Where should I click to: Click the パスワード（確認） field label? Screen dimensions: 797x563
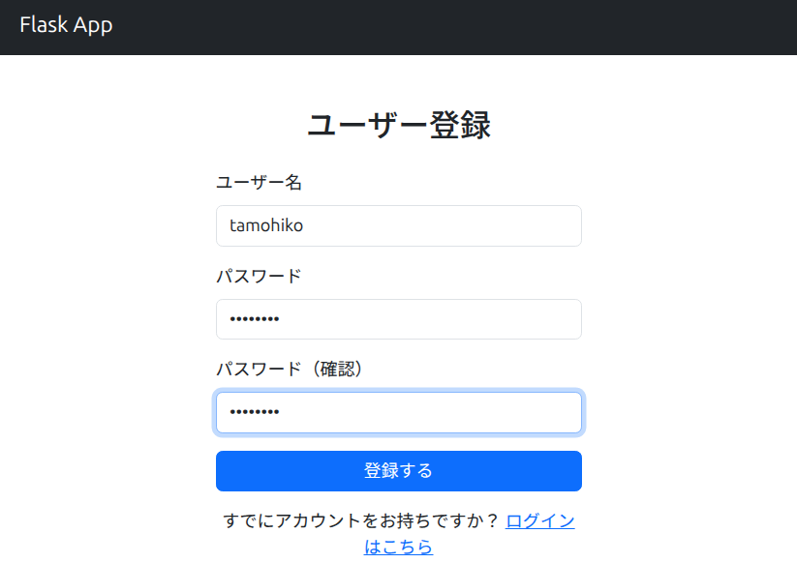coord(289,369)
